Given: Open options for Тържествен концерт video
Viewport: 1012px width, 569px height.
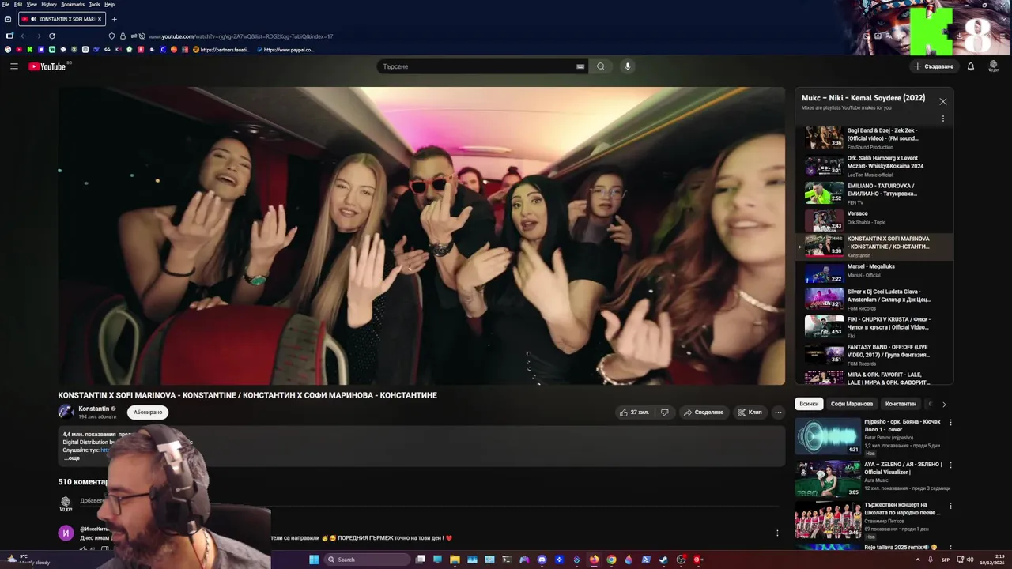Looking at the screenshot, I should pos(950,505).
